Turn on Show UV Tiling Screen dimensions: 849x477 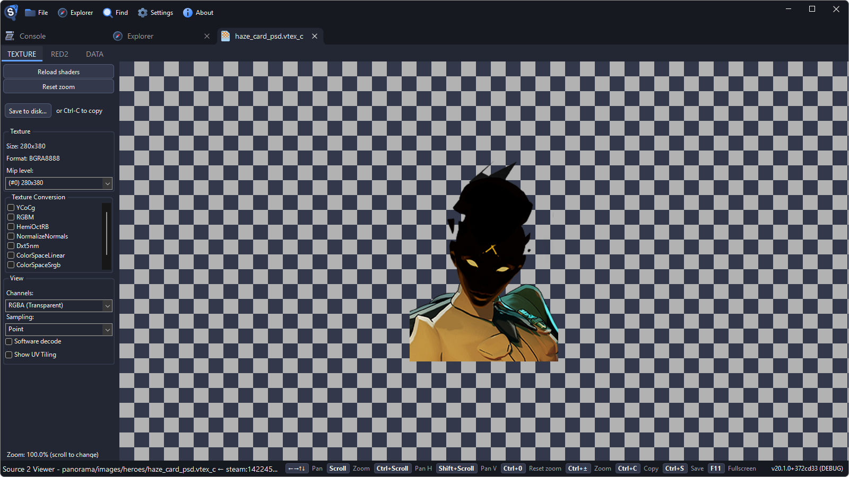(x=9, y=355)
